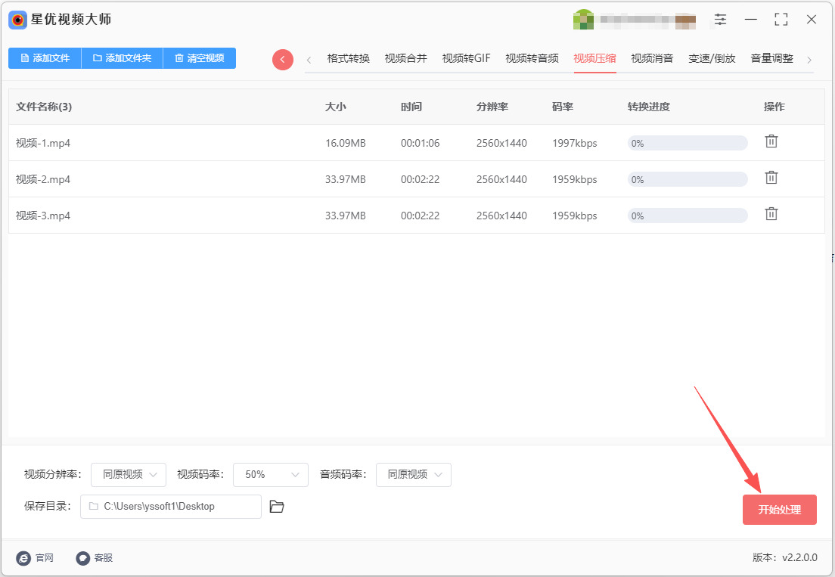Click 视频-2.mp4 size 33.97MB
This screenshot has height=577, width=835.
(x=346, y=179)
